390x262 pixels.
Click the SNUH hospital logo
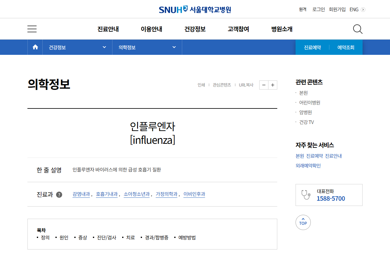[195, 9]
